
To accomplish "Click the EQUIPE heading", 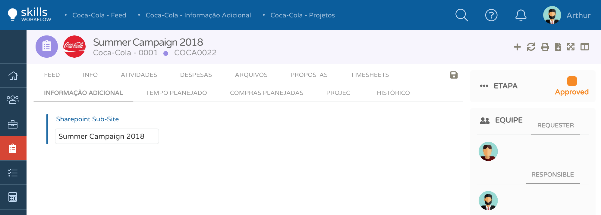I will coord(509,120).
